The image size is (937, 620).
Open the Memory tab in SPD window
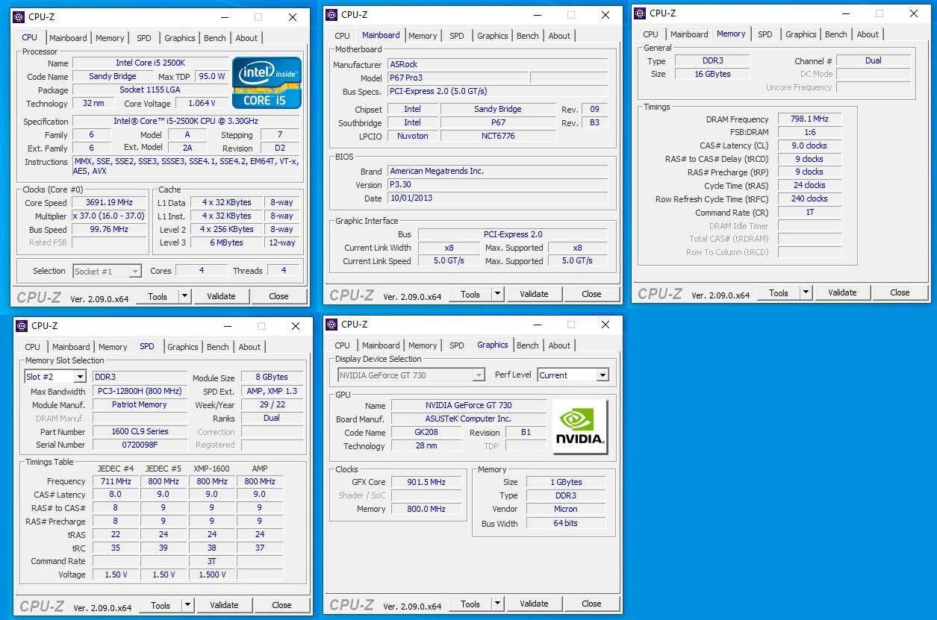(113, 347)
